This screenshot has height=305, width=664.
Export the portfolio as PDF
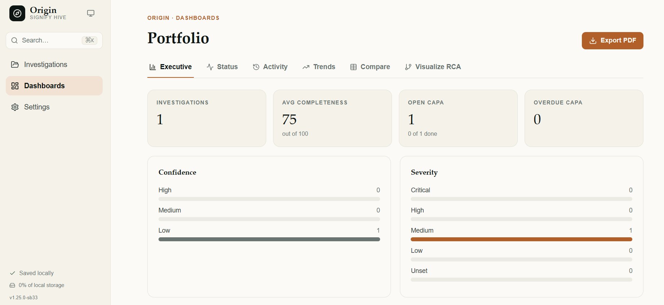[612, 41]
